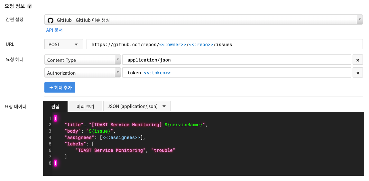Click the GitHub logo icon in 간편 설정
Image resolution: width=369 pixels, height=181 pixels.
click(x=51, y=20)
